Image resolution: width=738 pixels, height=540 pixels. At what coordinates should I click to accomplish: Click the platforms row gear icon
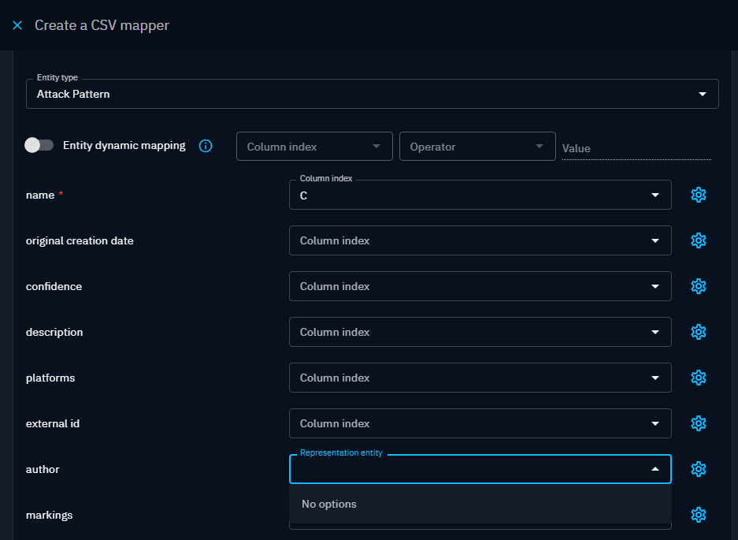pos(698,378)
